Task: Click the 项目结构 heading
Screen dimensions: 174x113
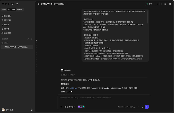Action: (x=65, y=84)
